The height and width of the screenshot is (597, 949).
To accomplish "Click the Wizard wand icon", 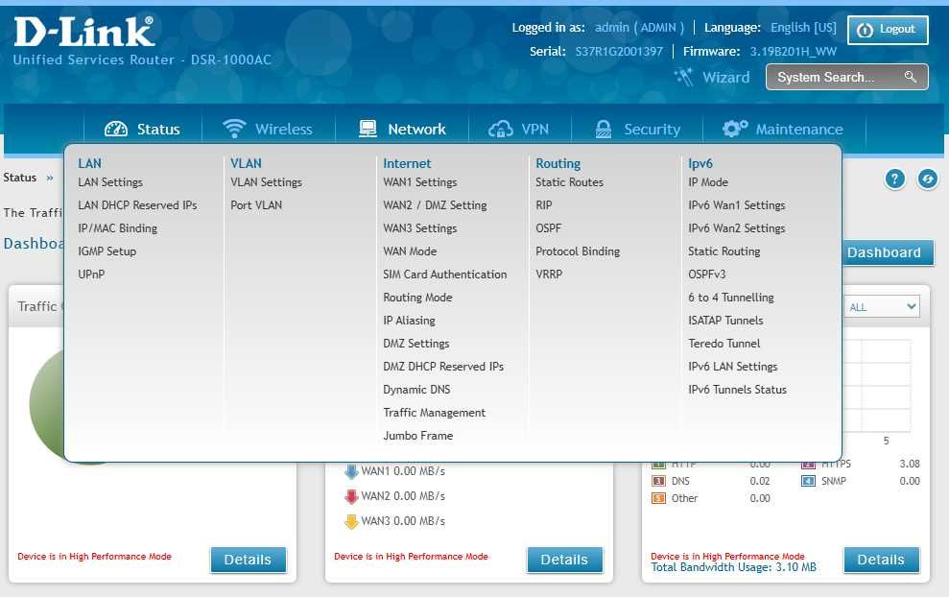I will tap(684, 77).
